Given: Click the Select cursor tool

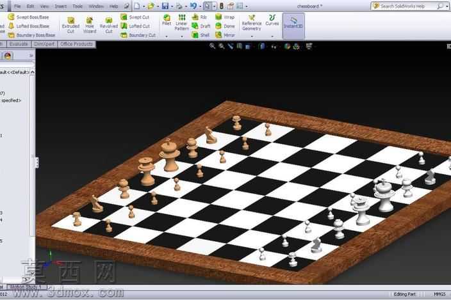Looking at the screenshot, I should pos(207,6).
